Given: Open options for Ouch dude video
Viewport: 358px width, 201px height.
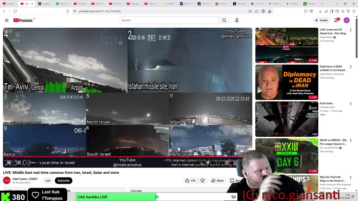Looking at the screenshot, I should (350, 104).
